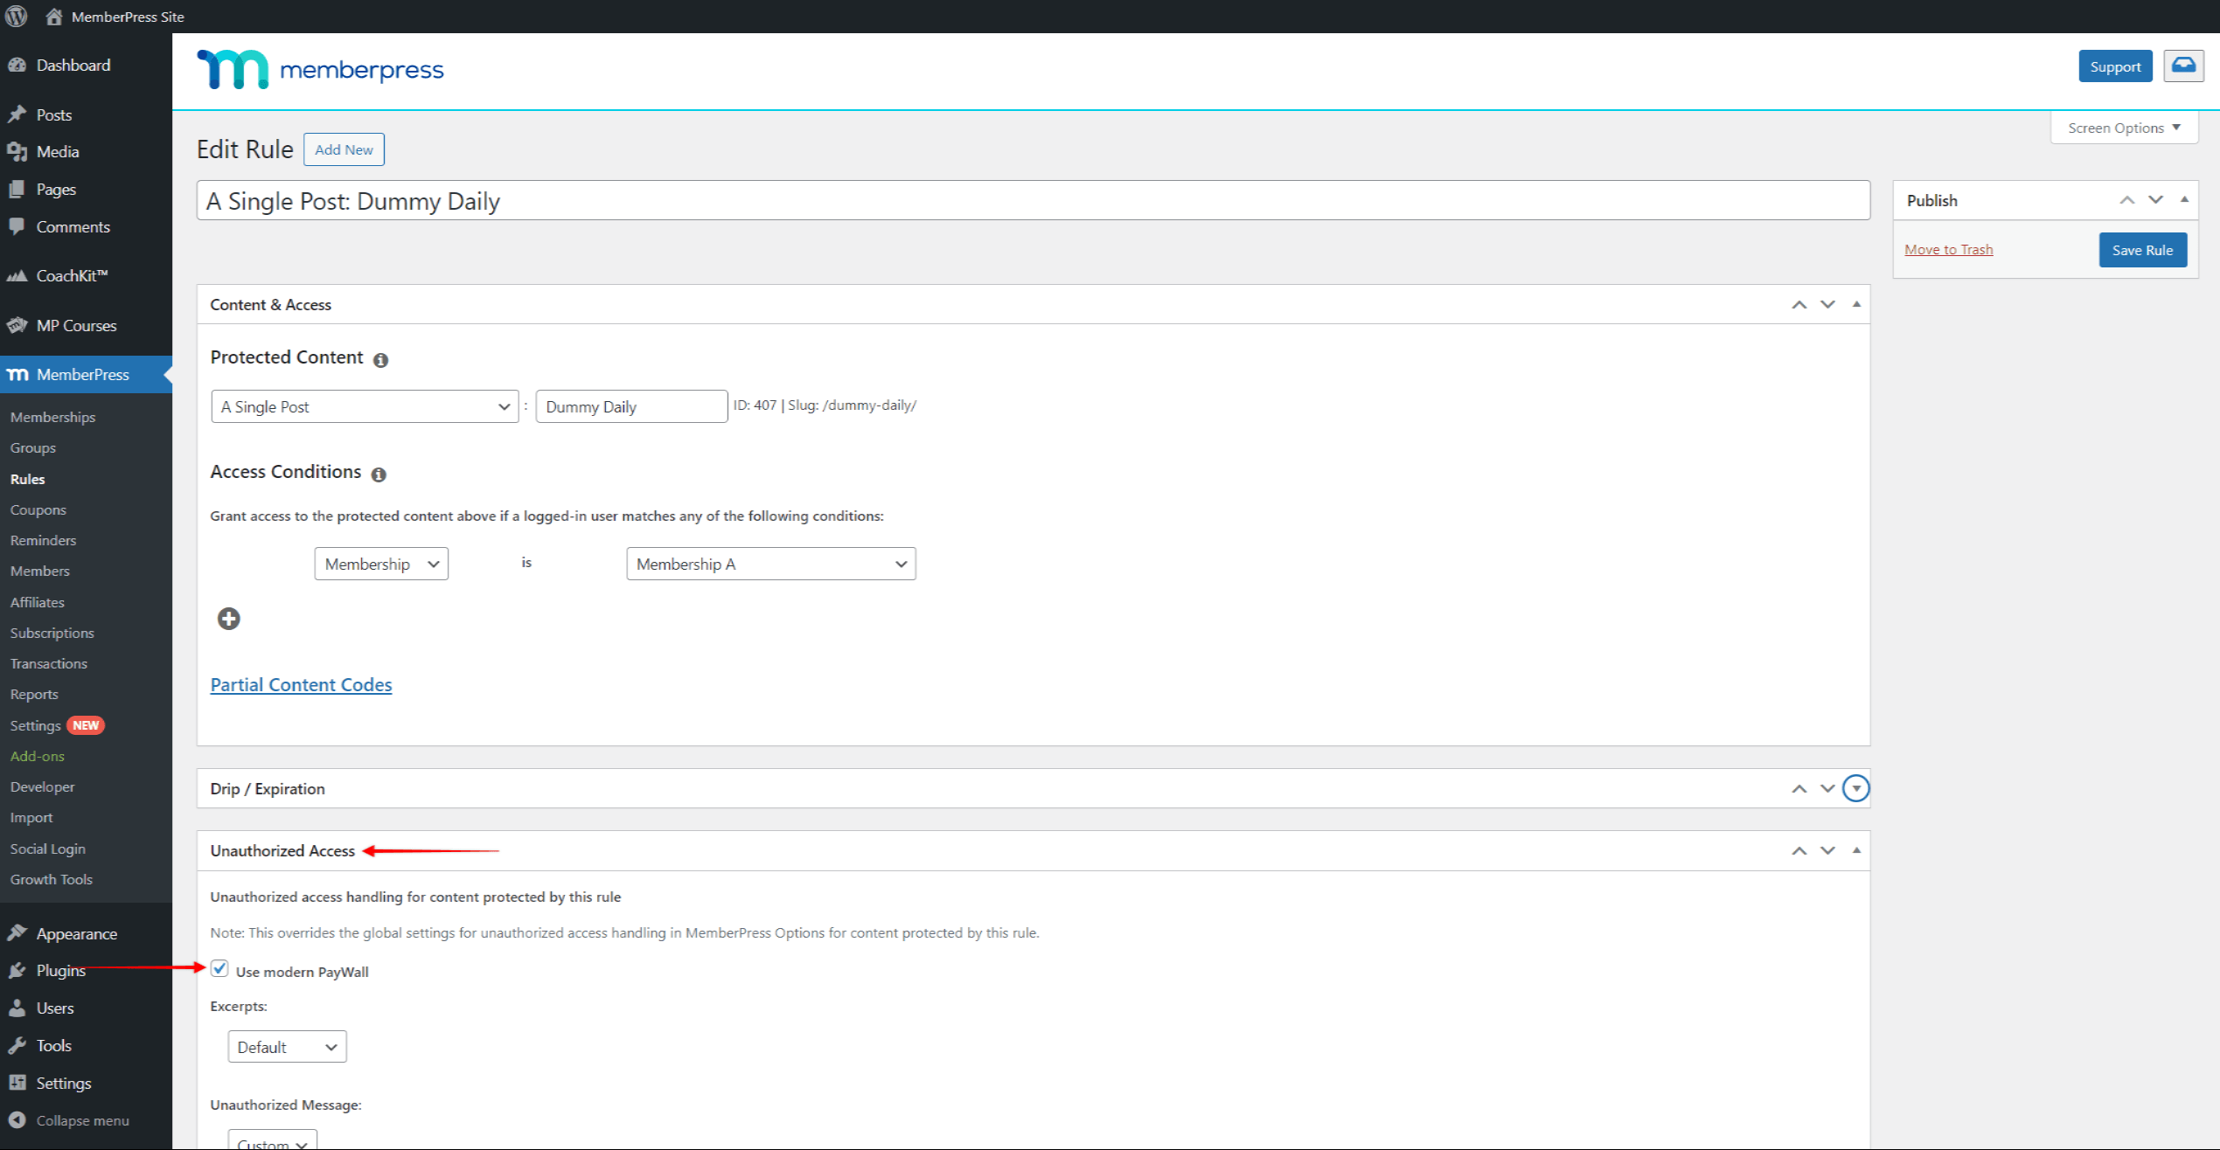
Task: Open the Import submenu item
Action: pos(31,817)
